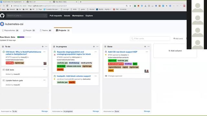
Task: Bookmark this page with the star icon
Action: pos(130,6)
